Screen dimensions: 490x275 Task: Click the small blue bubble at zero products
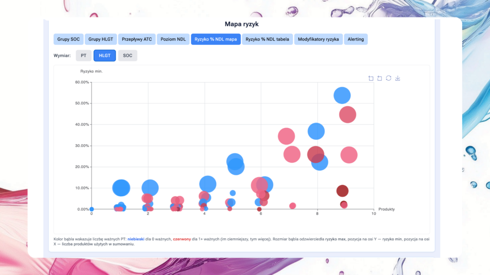[x=91, y=209]
